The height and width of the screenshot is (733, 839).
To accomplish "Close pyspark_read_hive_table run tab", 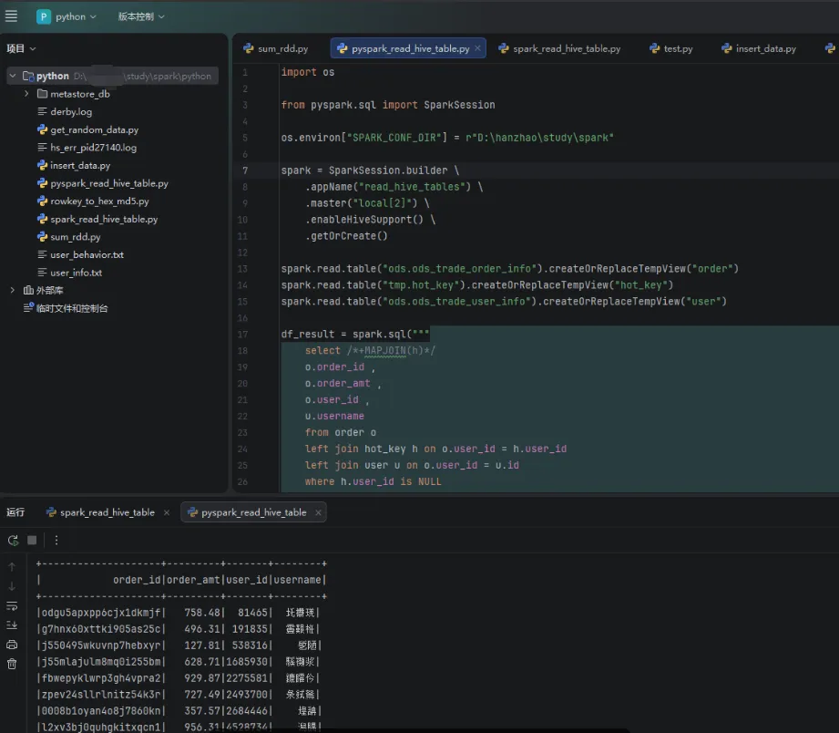I will click(318, 512).
